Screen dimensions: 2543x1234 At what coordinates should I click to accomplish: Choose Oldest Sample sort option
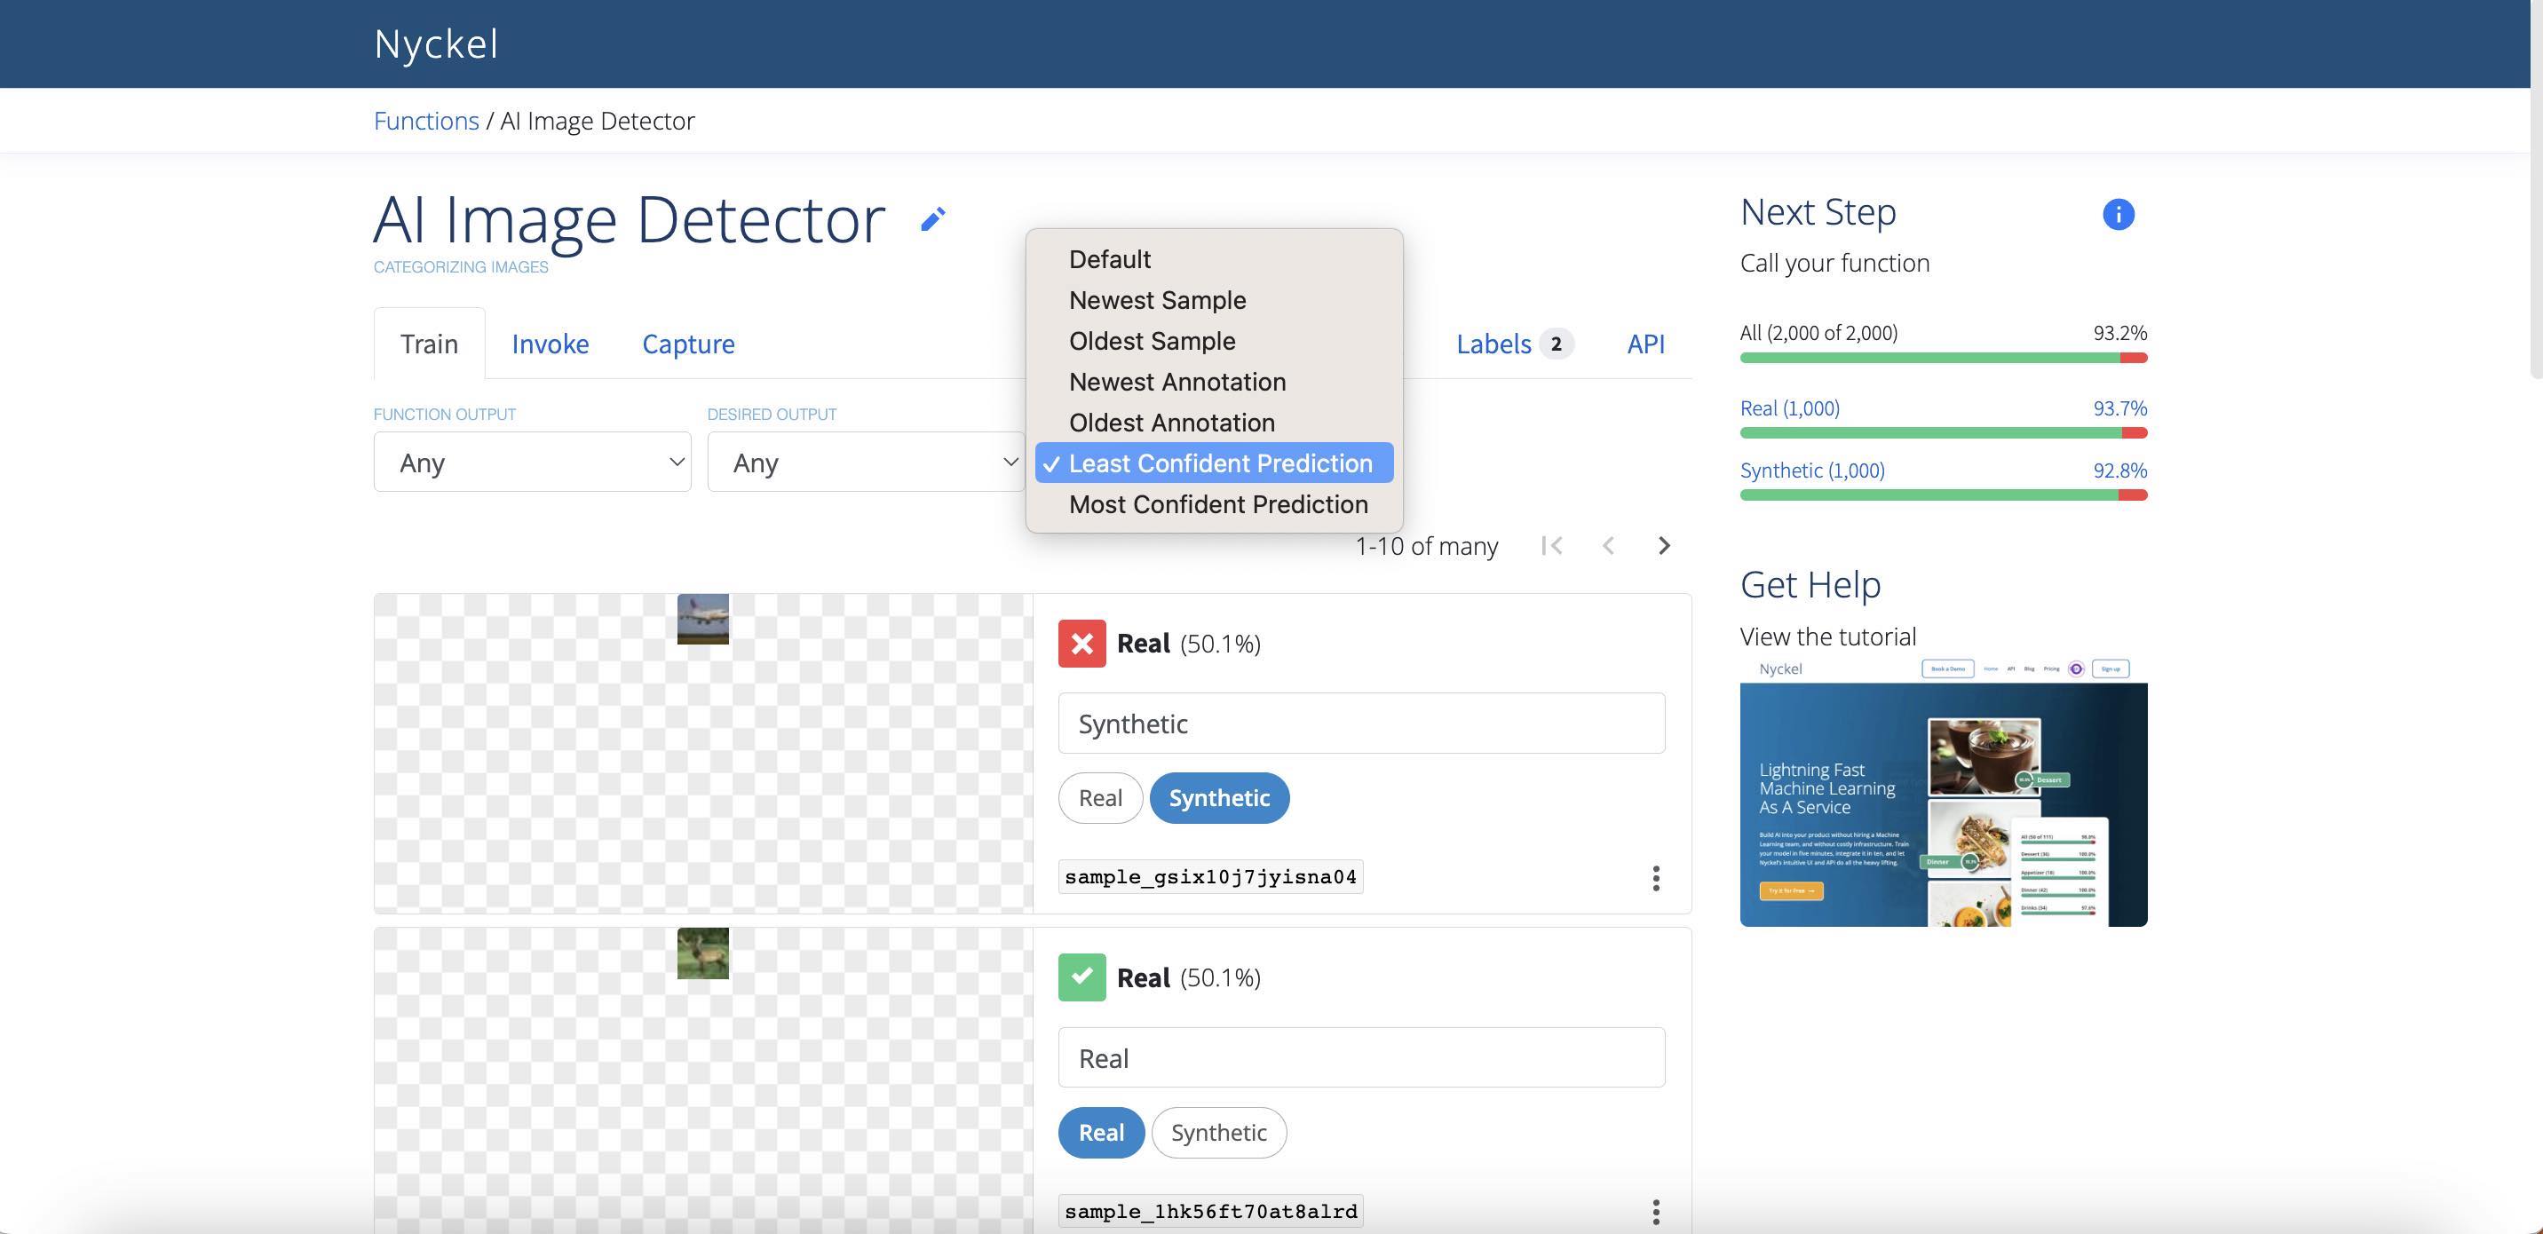[1213, 341]
